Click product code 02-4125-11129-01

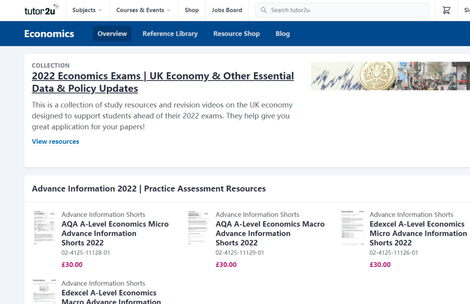coord(240,253)
